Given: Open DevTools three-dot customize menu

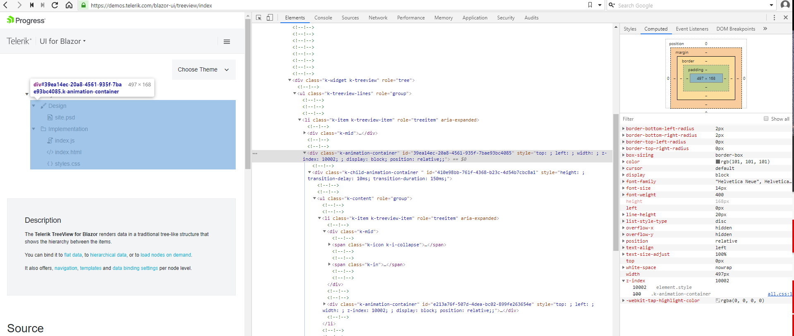Looking at the screenshot, I should tap(774, 18).
